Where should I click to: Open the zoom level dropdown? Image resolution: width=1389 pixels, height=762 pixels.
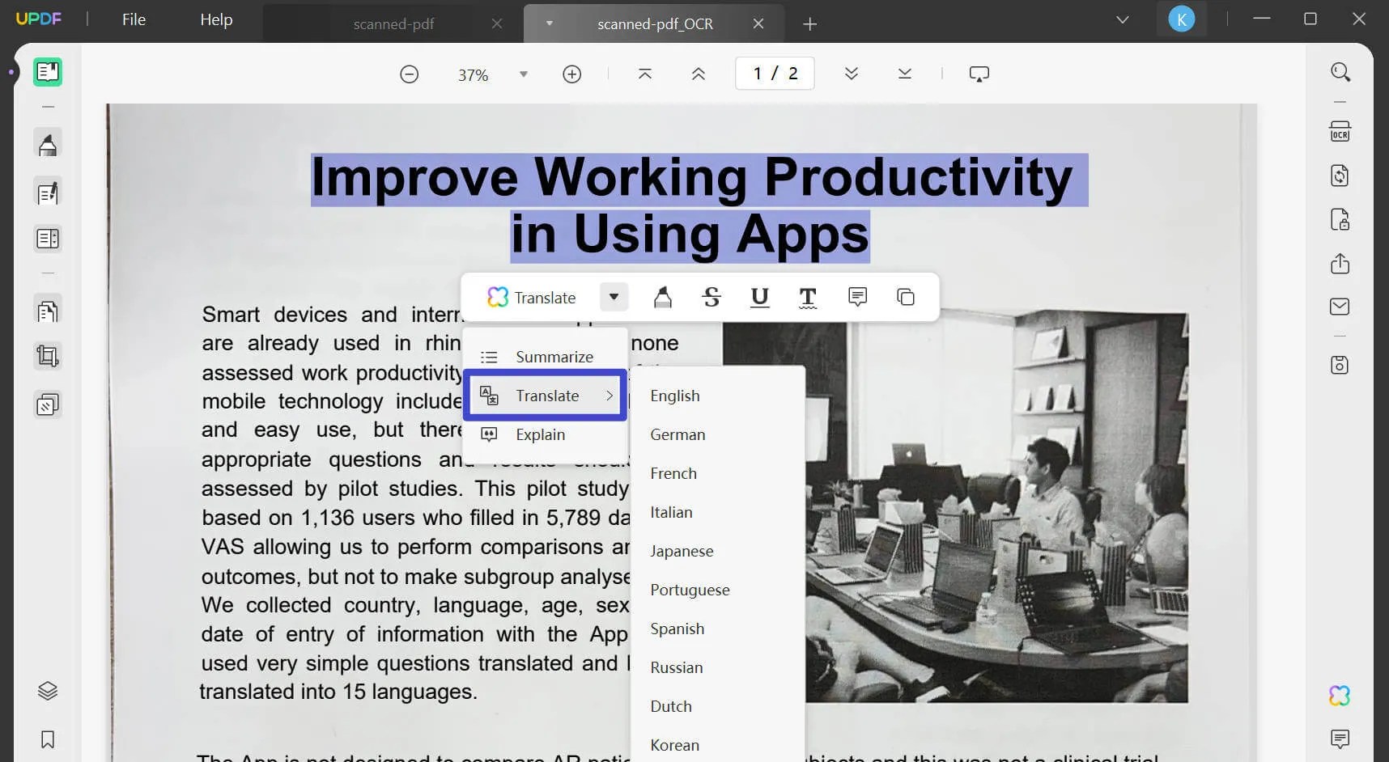coord(523,74)
